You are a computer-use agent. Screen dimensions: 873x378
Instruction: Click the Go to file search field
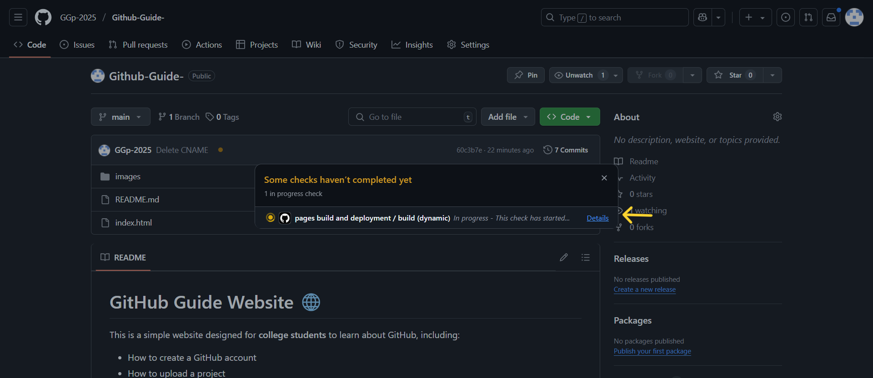pyautogui.click(x=412, y=117)
